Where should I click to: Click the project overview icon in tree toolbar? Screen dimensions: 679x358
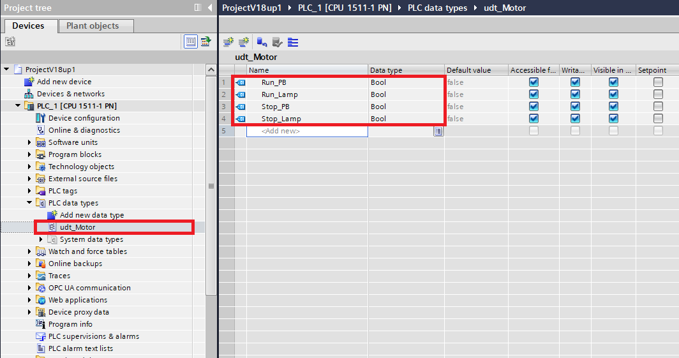point(205,41)
